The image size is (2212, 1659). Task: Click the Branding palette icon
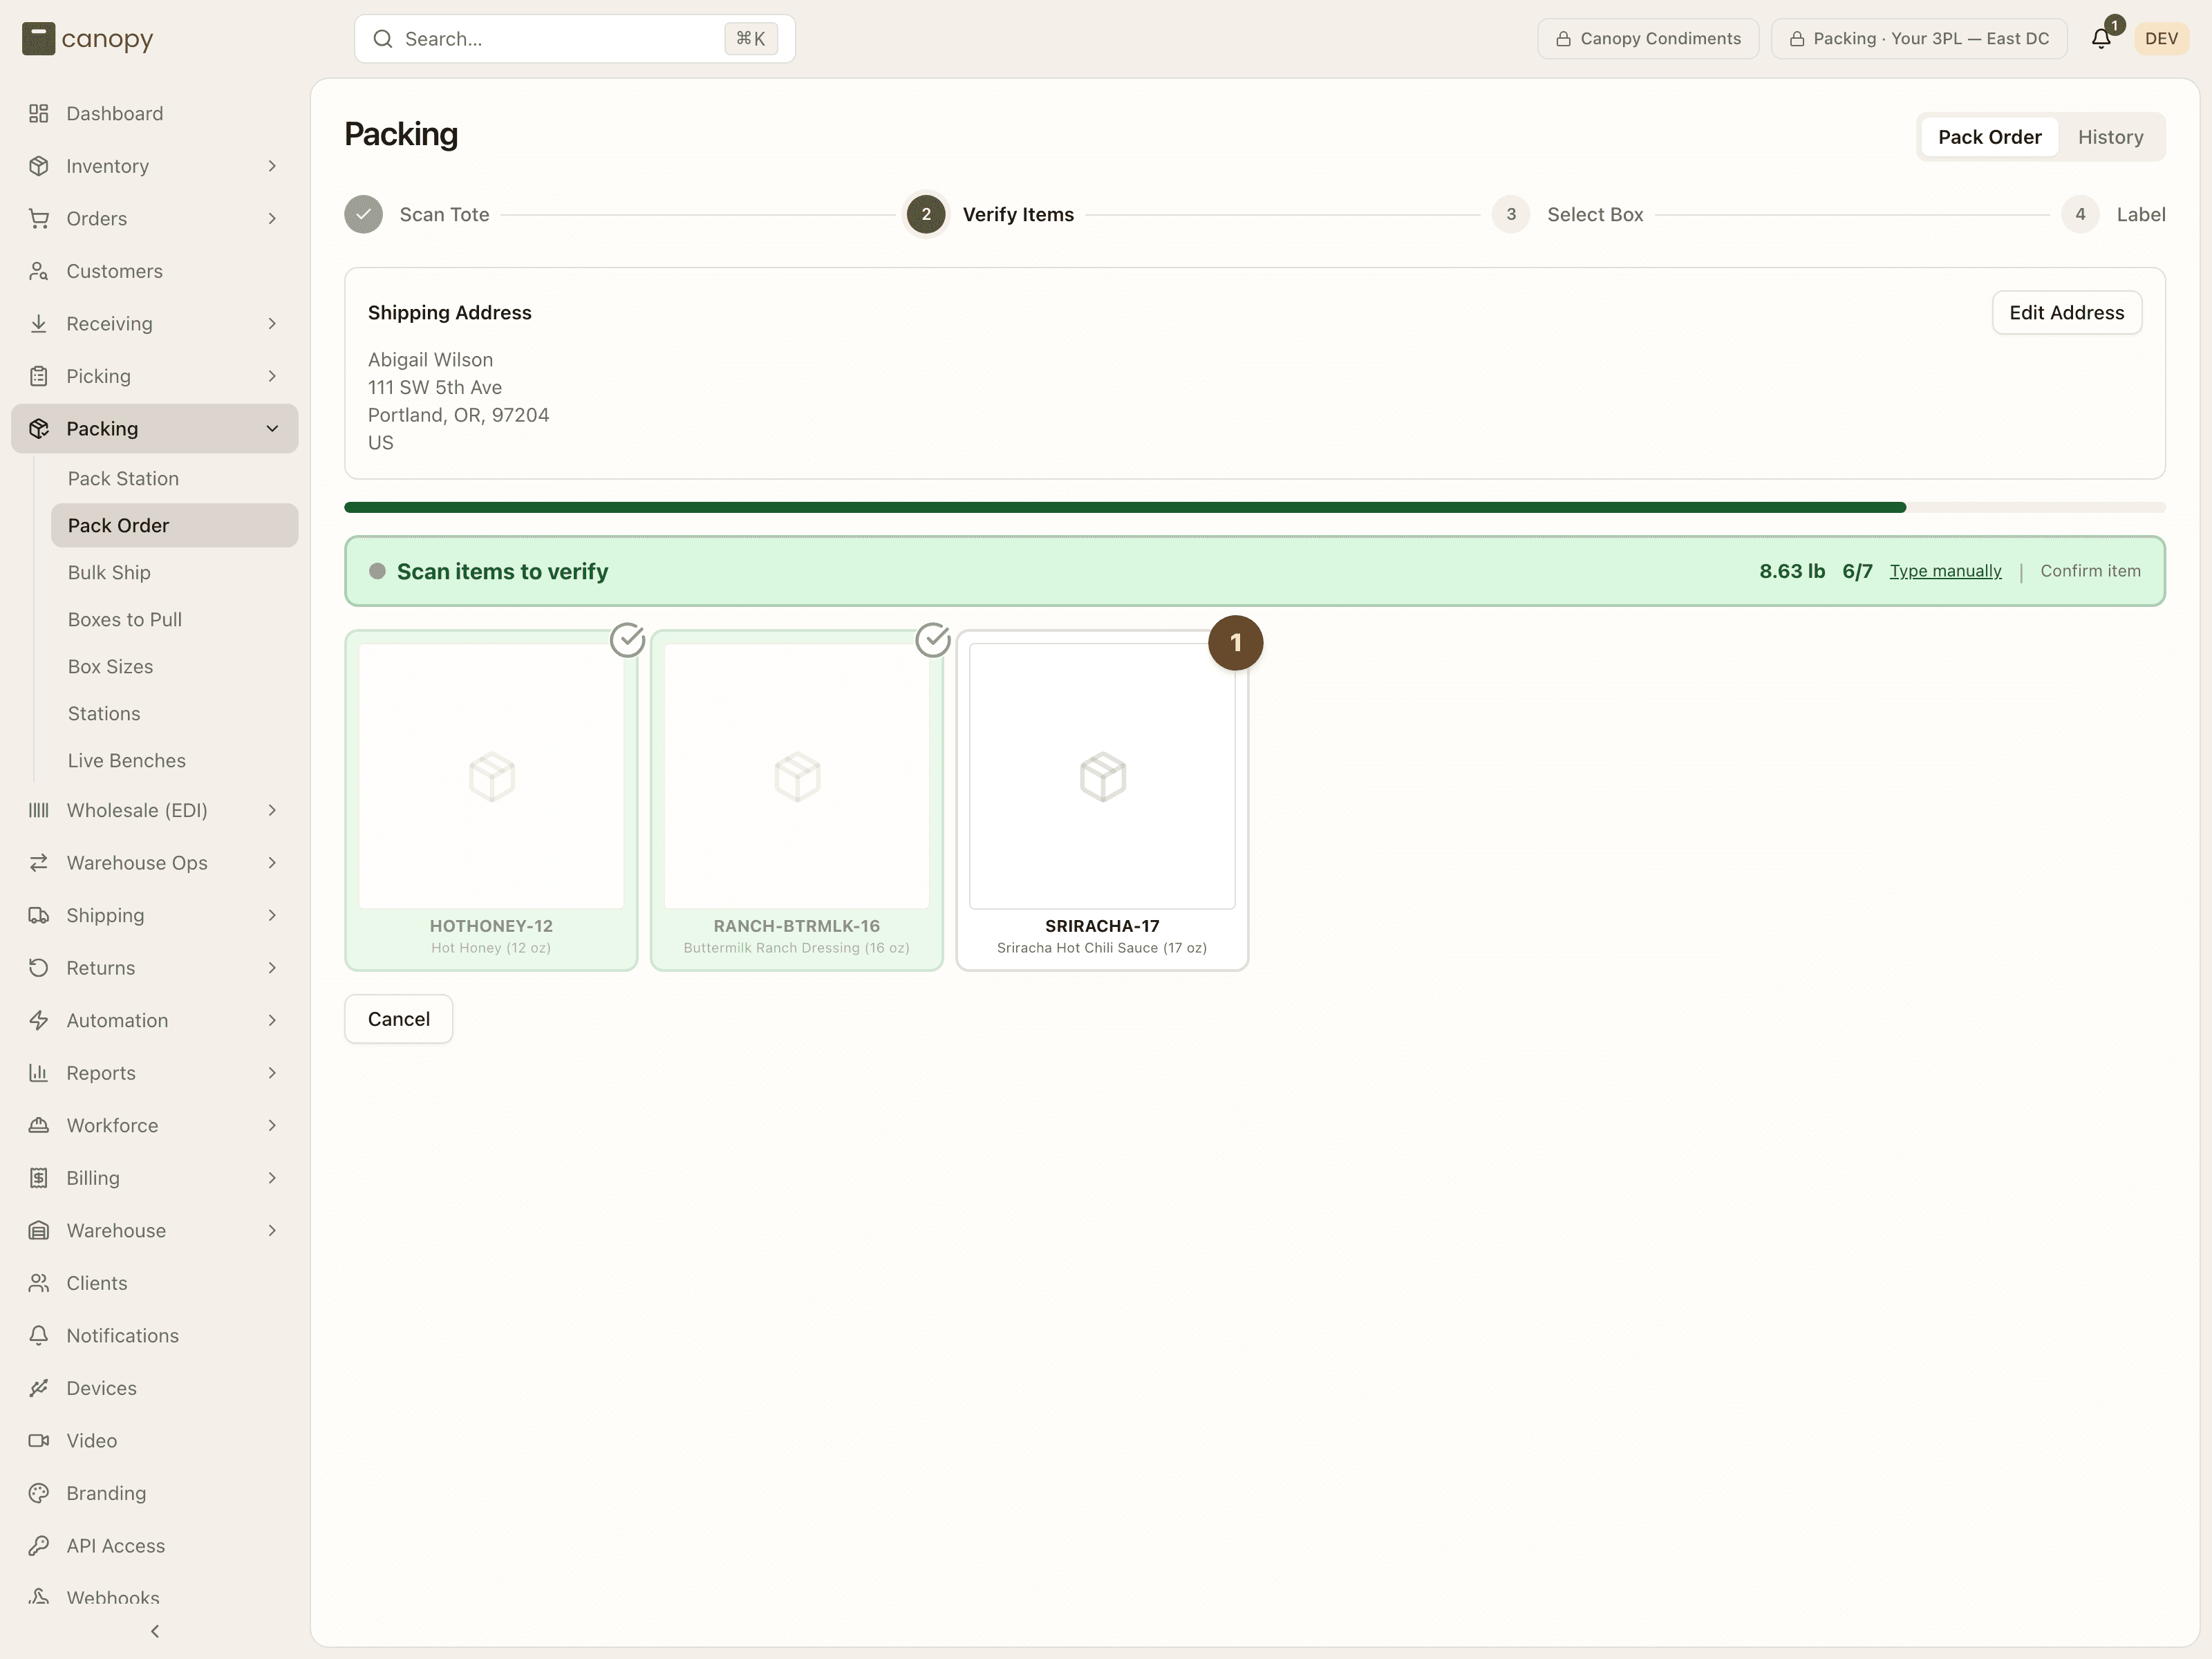[x=39, y=1493]
